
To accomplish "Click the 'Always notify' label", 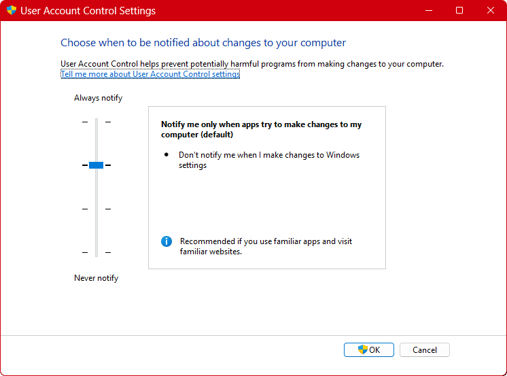I will coord(98,98).
